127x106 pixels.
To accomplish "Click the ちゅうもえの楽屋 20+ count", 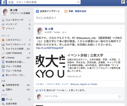I will (x=28, y=49).
